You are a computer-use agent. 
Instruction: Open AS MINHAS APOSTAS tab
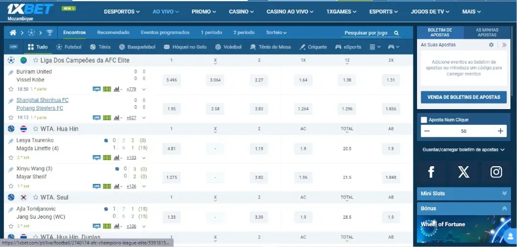point(487,32)
